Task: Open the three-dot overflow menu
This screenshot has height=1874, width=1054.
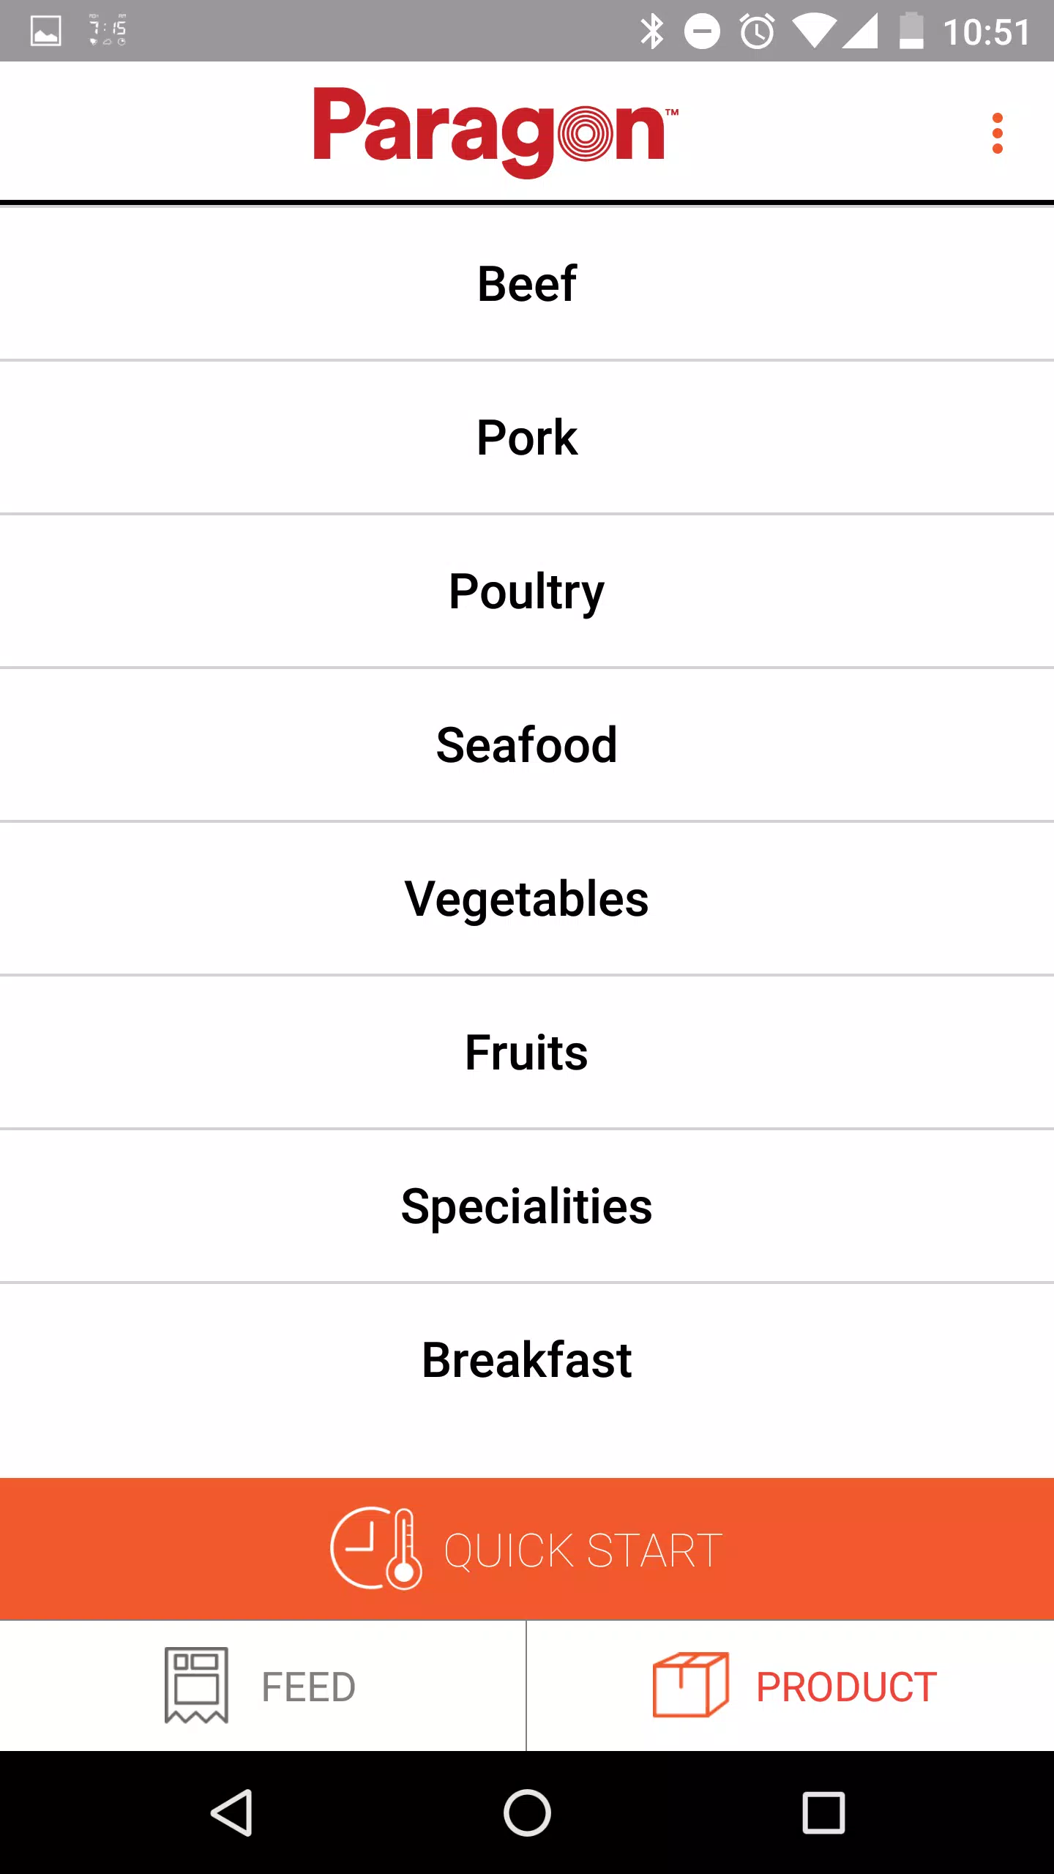Action: [x=997, y=133]
